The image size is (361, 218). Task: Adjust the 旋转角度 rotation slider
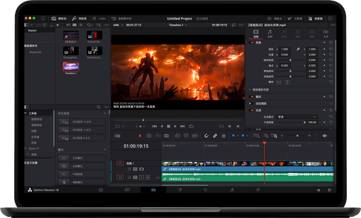tap(290, 60)
